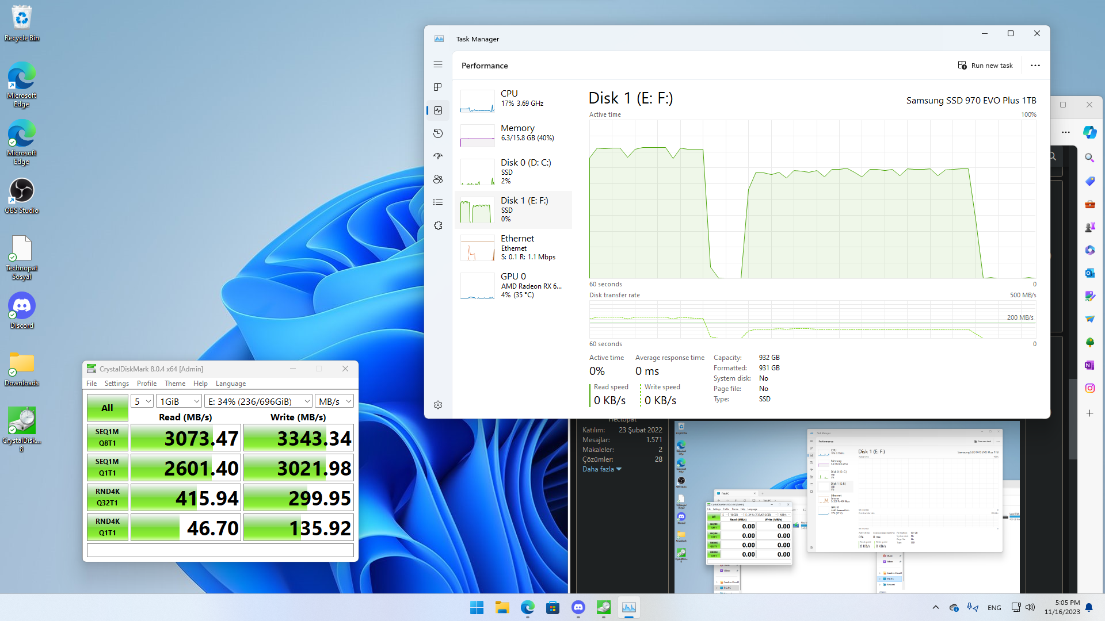Viewport: 1105px width, 621px height.
Task: Open App history in Task Manager sidebar
Action: pos(438,133)
